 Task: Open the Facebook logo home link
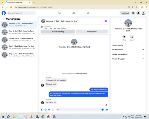[x=4, y=13]
